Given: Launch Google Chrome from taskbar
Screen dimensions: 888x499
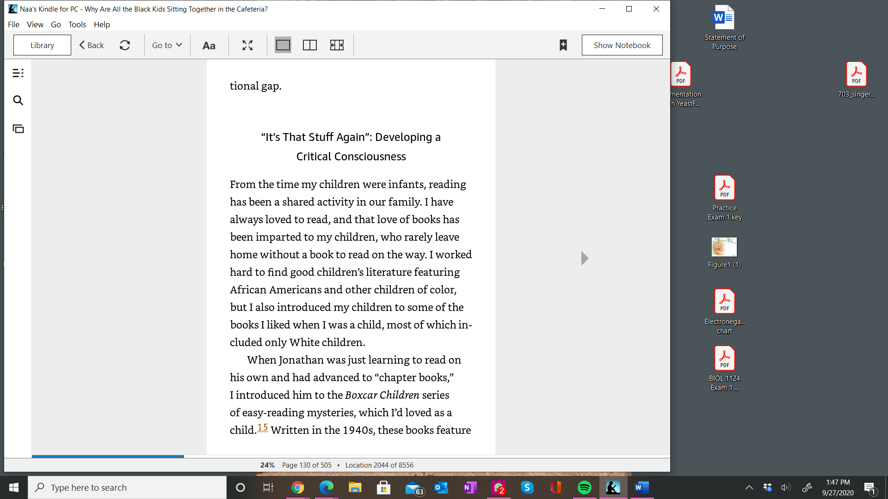Looking at the screenshot, I should [298, 487].
